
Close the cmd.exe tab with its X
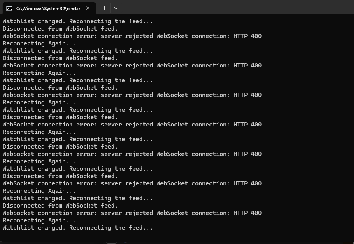[x=87, y=8]
